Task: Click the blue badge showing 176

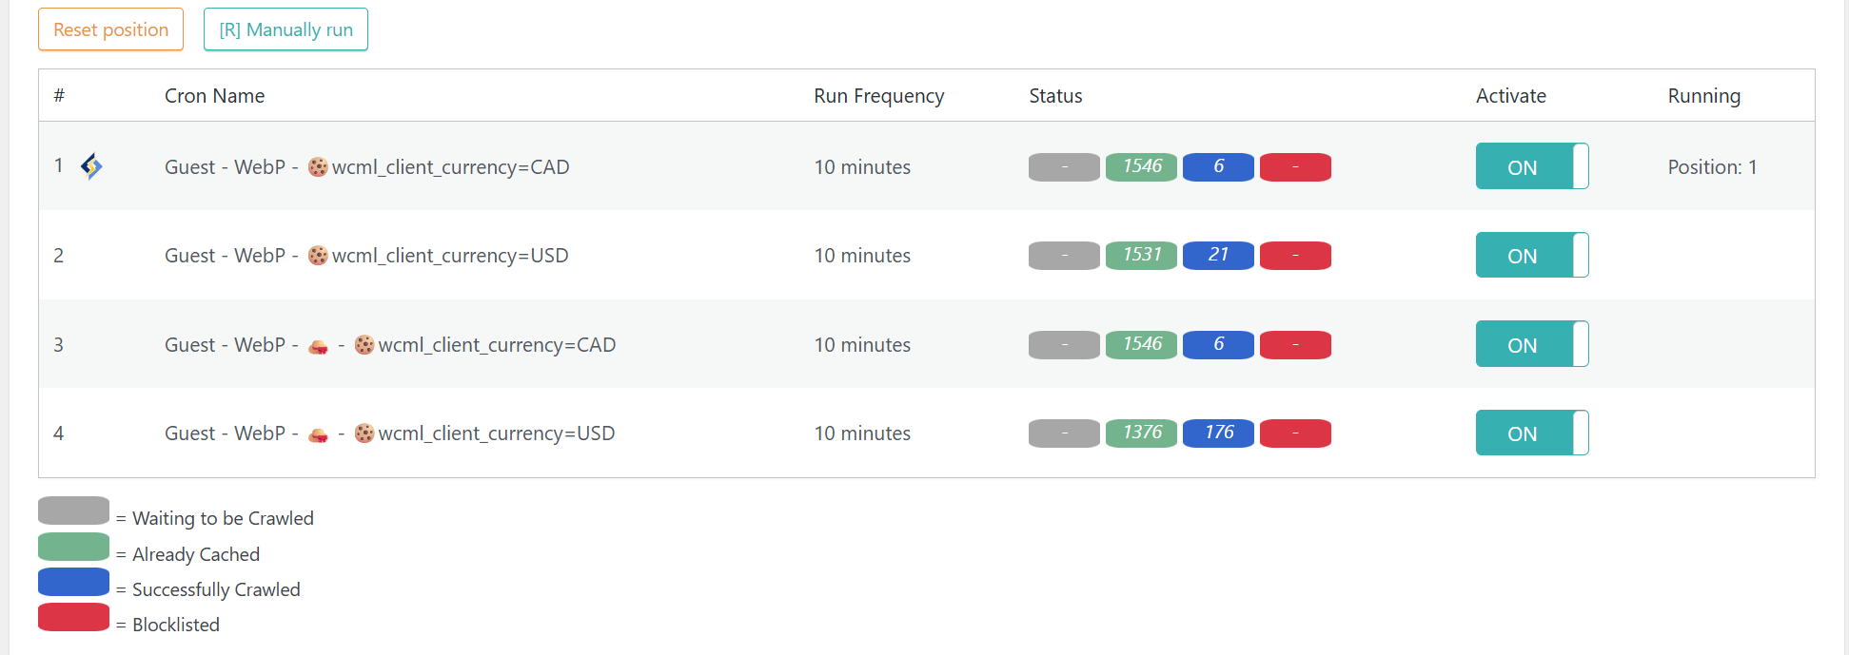Action: (x=1218, y=433)
